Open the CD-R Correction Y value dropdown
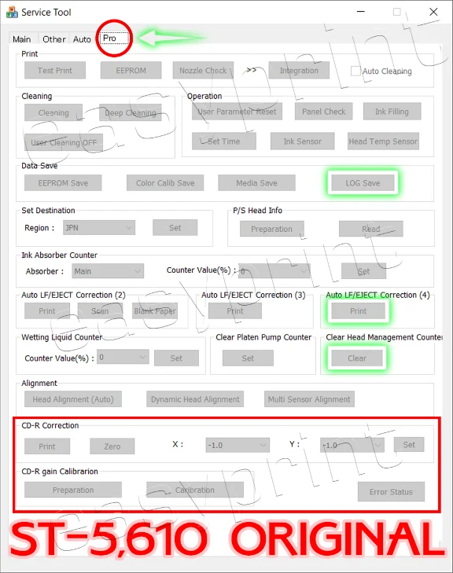This screenshot has height=573, width=453. click(x=352, y=445)
